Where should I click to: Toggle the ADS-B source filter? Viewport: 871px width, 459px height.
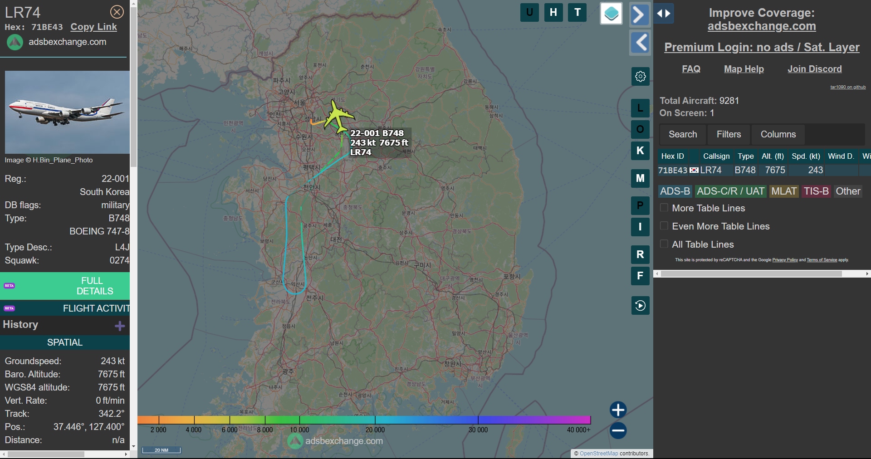(675, 191)
